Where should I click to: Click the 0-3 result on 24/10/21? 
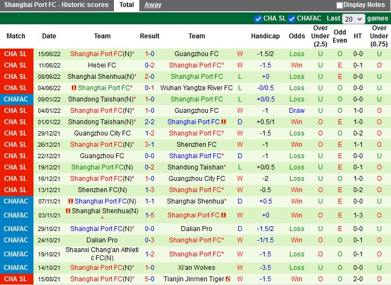(x=150, y=240)
